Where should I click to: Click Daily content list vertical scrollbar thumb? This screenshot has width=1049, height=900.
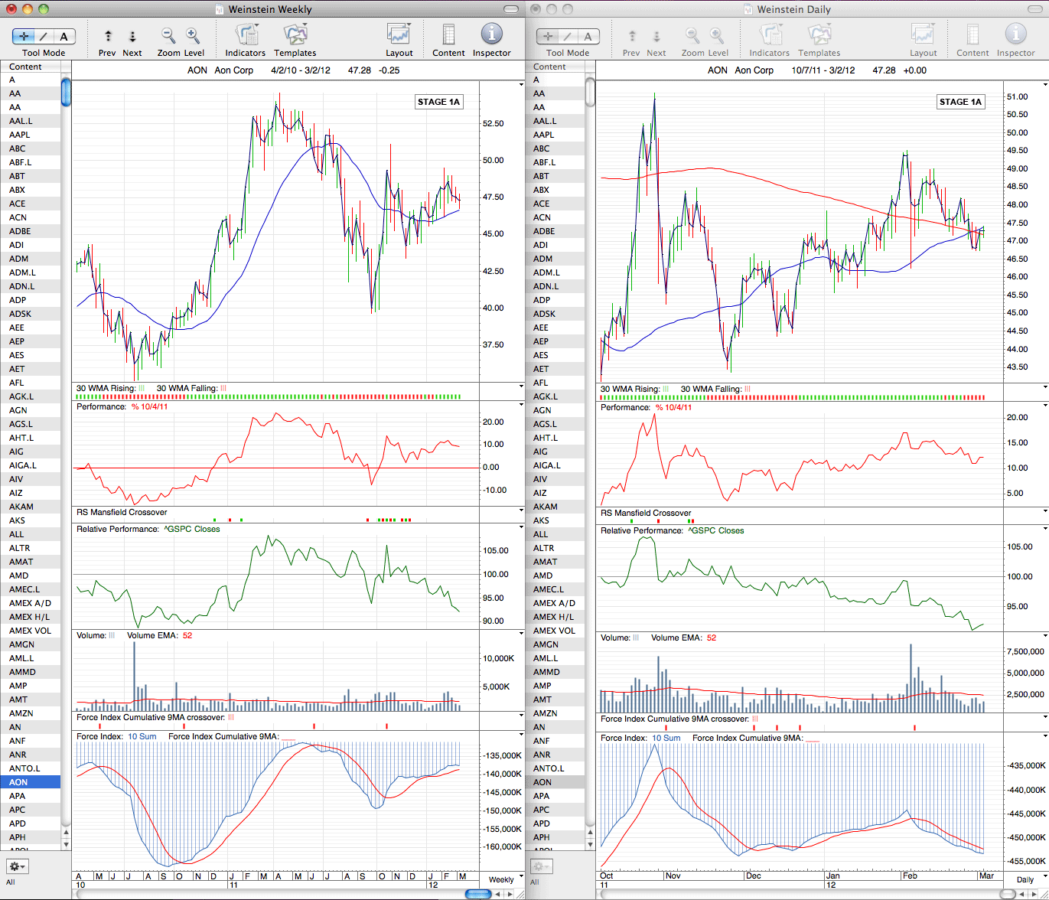tap(590, 92)
